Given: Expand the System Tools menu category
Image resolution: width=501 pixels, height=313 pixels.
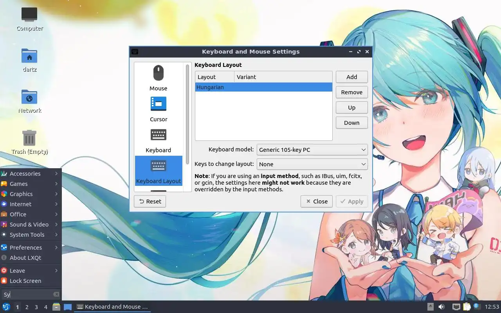Looking at the screenshot, I should coord(31,234).
